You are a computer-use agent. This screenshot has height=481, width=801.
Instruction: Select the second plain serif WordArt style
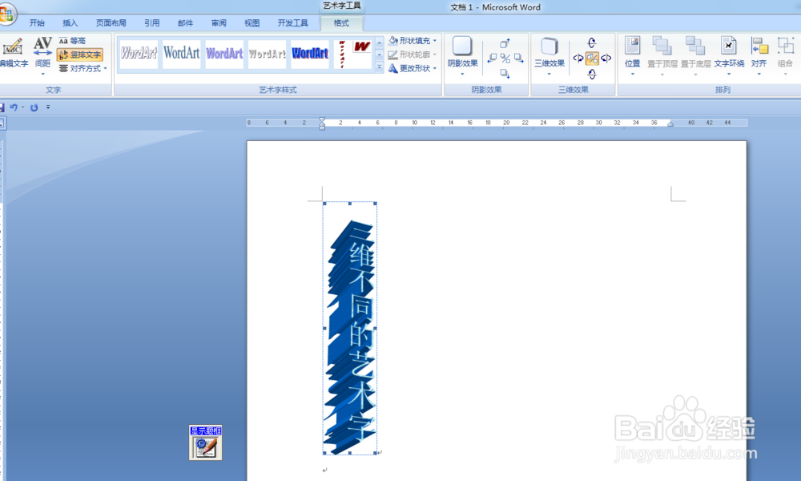(x=181, y=53)
